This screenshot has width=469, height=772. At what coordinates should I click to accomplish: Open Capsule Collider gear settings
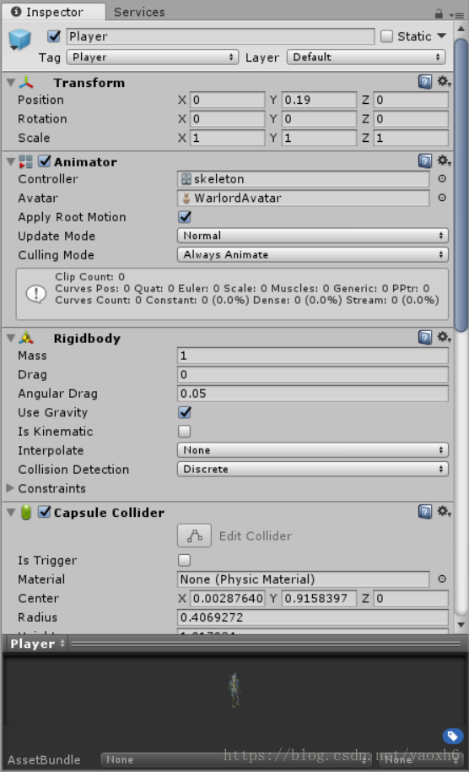coord(444,511)
